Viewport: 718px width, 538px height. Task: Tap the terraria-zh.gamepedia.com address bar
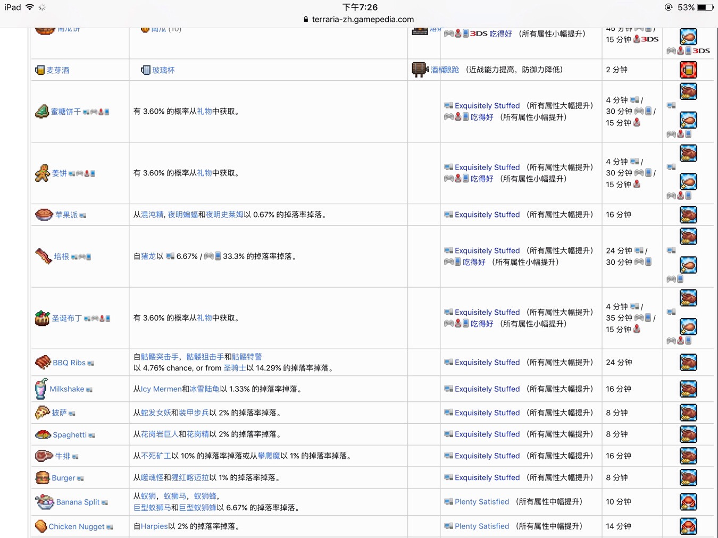pyautogui.click(x=359, y=19)
